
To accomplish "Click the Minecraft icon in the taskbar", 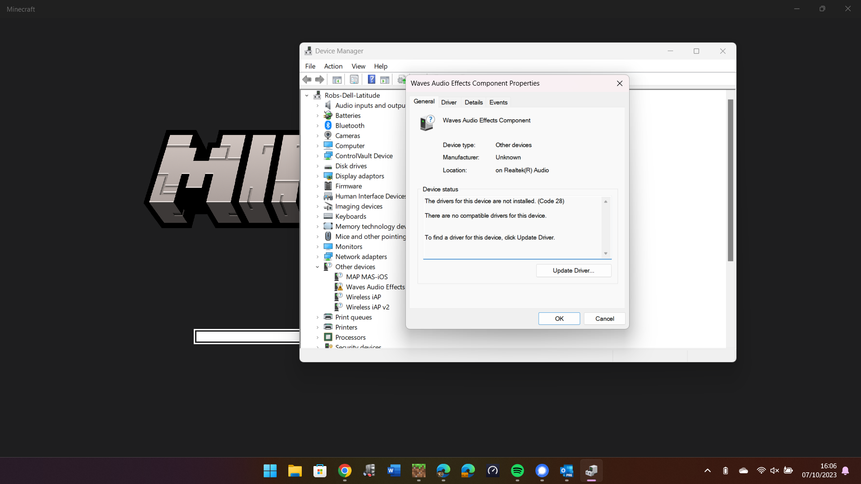I will 418,471.
